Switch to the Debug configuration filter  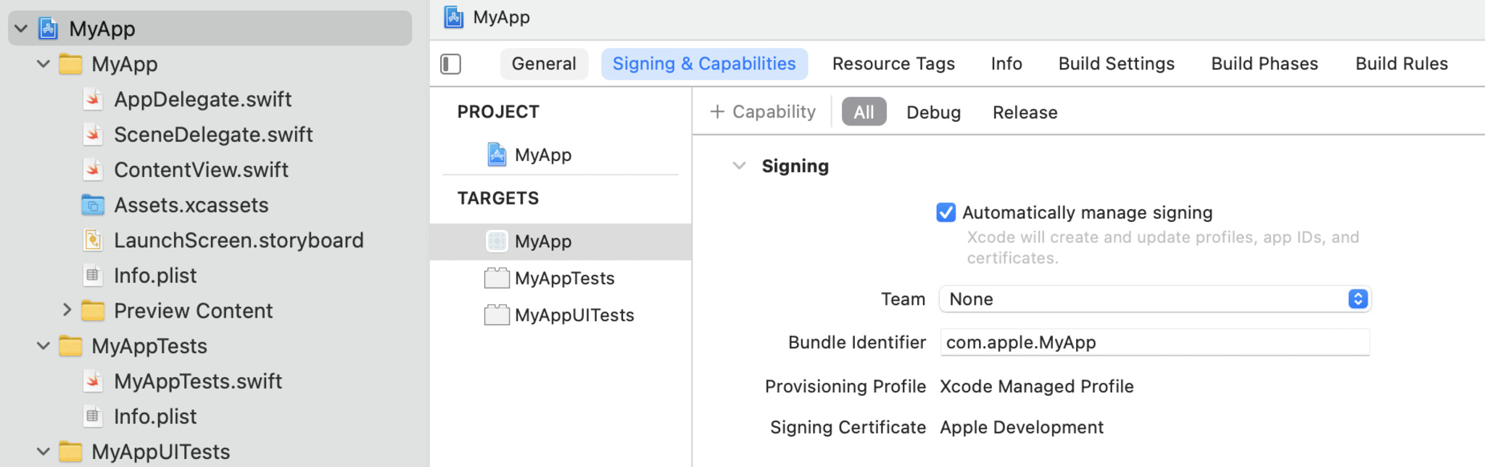coord(933,112)
